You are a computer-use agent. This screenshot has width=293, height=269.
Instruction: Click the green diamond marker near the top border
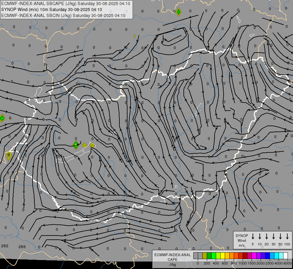178,12
